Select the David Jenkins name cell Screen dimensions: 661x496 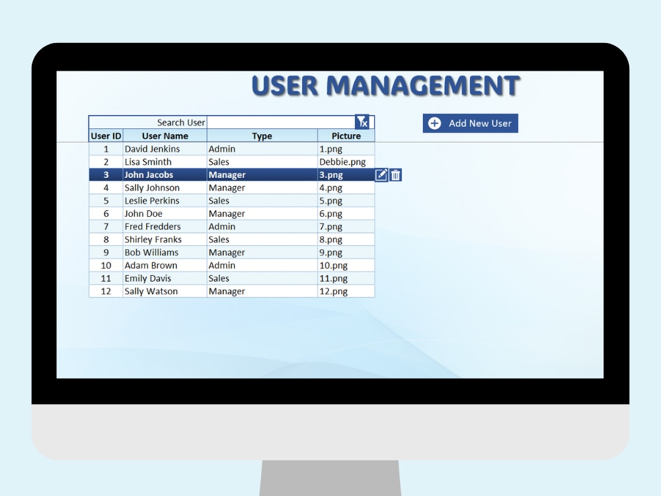[x=165, y=149]
